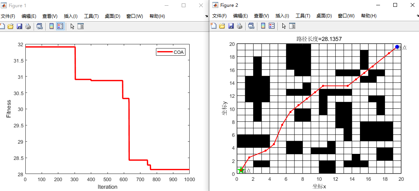The image size is (419, 191).
Task: Create a new figure from Figure 2 toolbar
Action: point(213,26)
